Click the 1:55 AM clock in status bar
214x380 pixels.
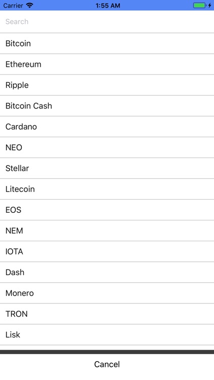(x=108, y=6)
